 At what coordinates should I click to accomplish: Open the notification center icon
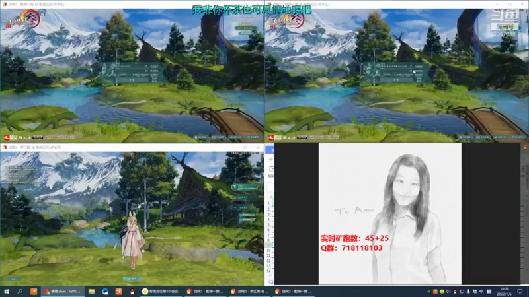(520, 291)
